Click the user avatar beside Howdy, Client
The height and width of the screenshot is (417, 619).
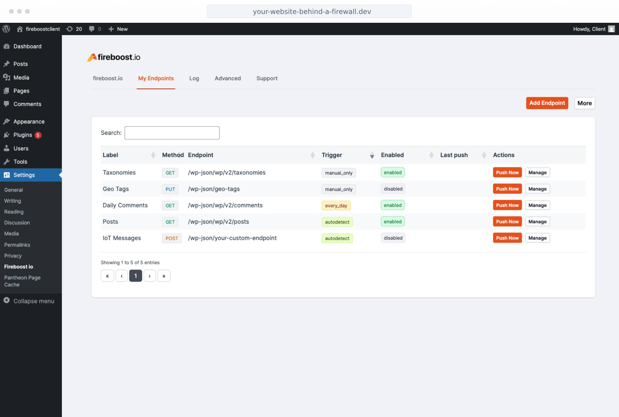[611, 29]
